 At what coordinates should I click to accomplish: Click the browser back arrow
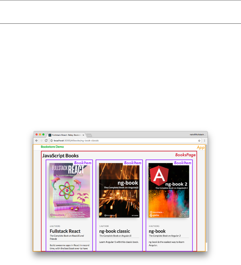[x=37, y=141]
